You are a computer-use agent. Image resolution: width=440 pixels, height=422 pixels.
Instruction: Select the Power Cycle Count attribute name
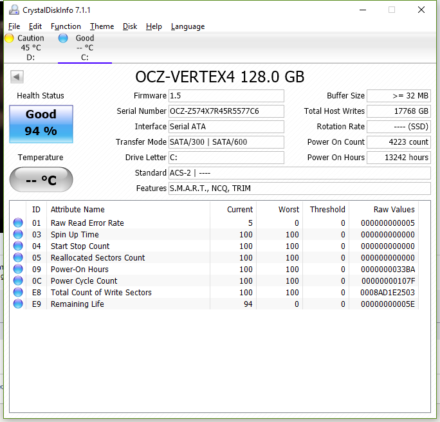(x=84, y=281)
